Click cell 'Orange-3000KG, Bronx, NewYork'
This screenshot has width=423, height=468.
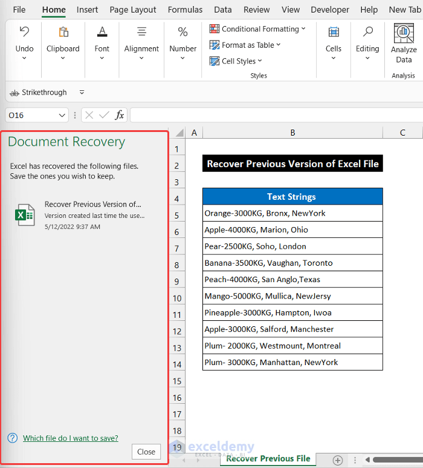[292, 213]
